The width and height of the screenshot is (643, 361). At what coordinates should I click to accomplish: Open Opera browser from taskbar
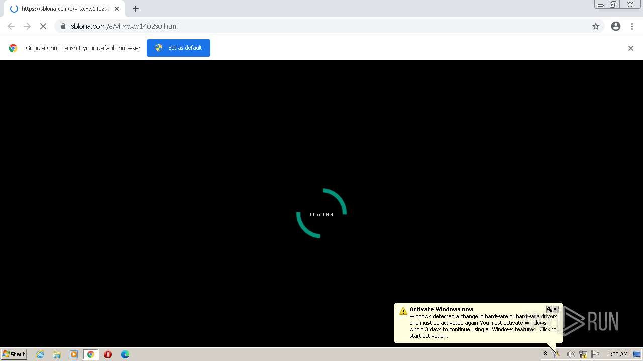(108, 354)
